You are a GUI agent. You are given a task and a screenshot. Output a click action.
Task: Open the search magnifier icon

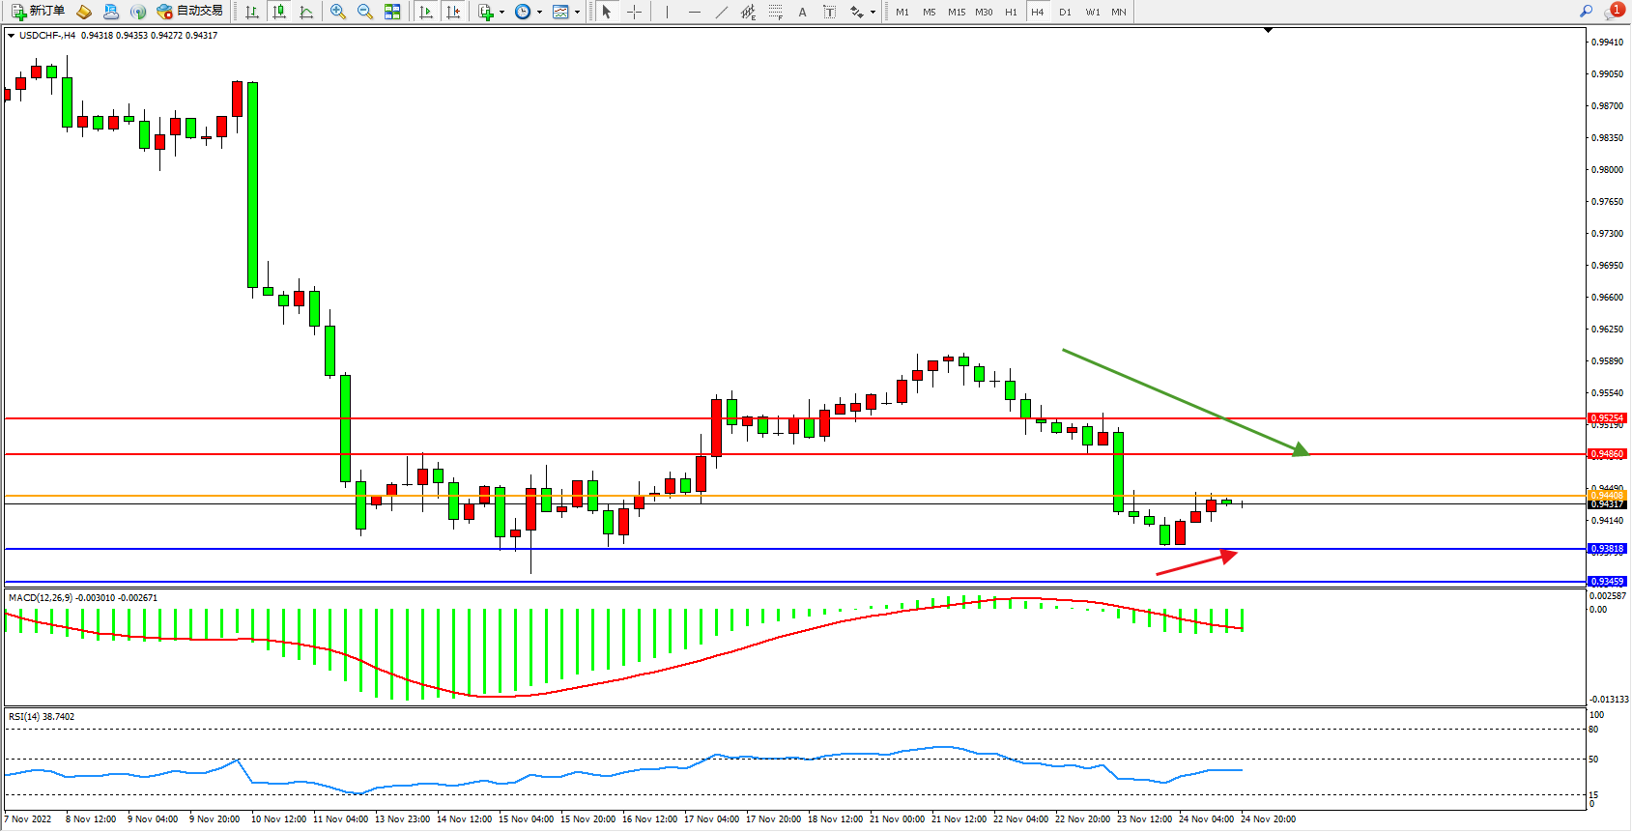1586,12
